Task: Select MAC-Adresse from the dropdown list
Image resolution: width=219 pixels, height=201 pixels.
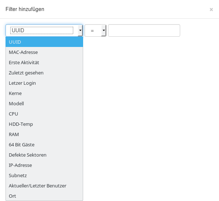Action: (44, 52)
